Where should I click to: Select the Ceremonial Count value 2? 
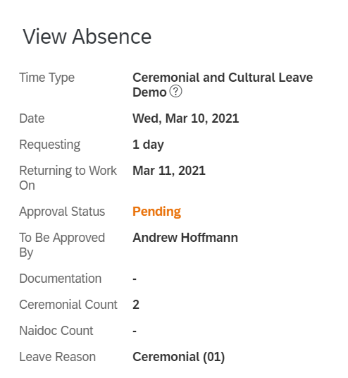coord(136,305)
